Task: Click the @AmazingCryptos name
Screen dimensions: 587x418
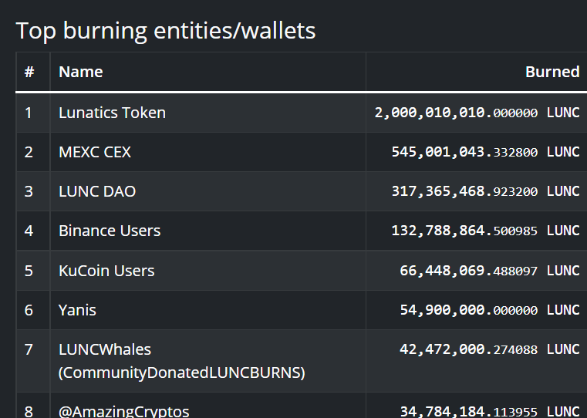Action: point(123,411)
